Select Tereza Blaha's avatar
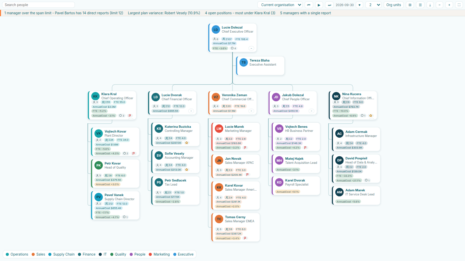The image size is (465, 261). (x=243, y=63)
